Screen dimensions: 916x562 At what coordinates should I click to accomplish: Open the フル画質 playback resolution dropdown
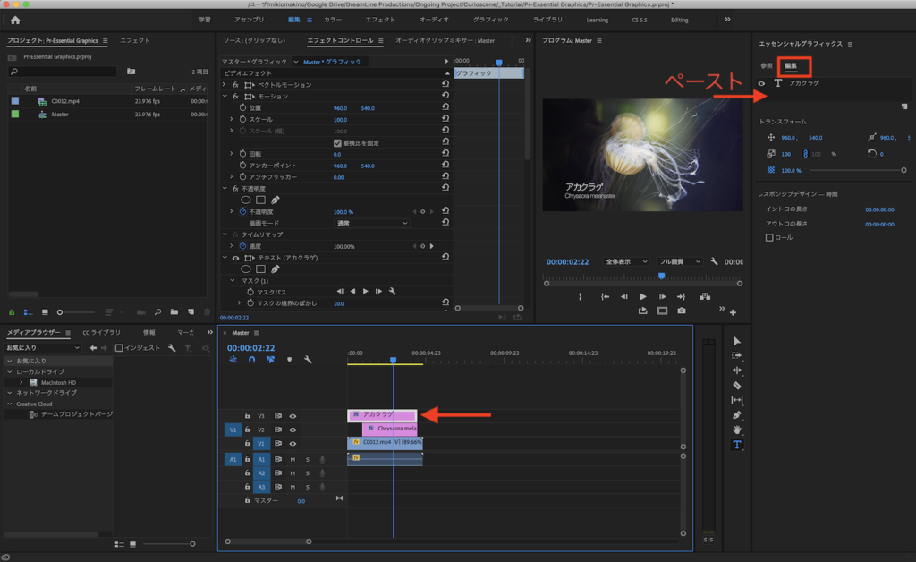click(680, 261)
